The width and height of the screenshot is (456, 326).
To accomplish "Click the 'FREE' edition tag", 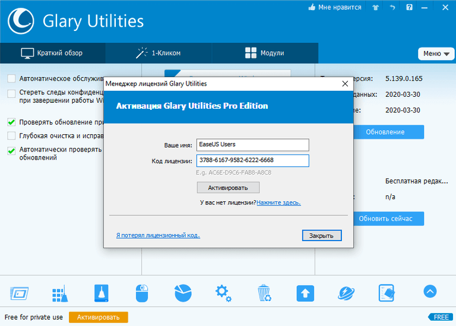I will (441, 317).
